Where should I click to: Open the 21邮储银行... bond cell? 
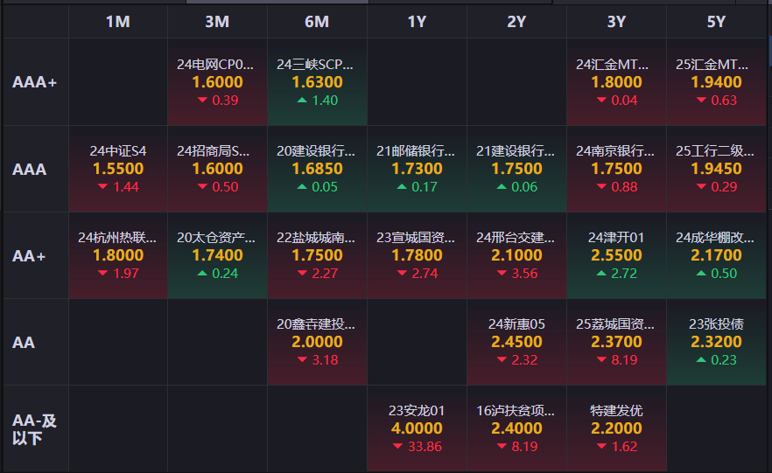(x=417, y=169)
